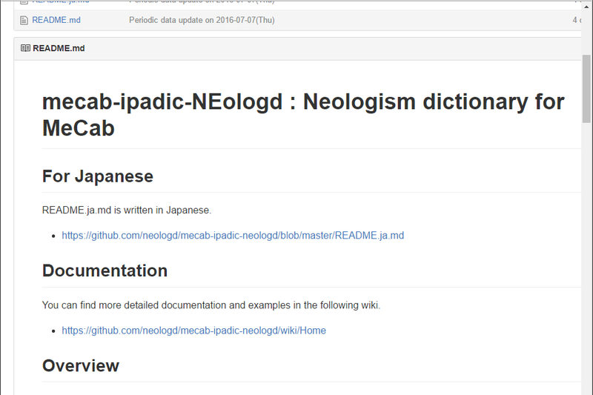Click the 'For Japanese' heading
Screen dimensions: 593x395
pos(98,176)
